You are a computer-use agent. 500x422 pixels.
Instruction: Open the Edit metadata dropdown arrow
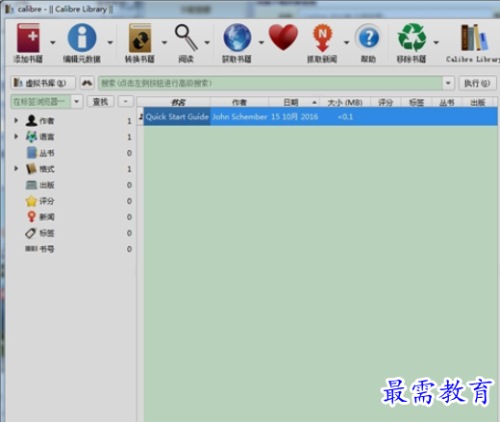click(110, 42)
